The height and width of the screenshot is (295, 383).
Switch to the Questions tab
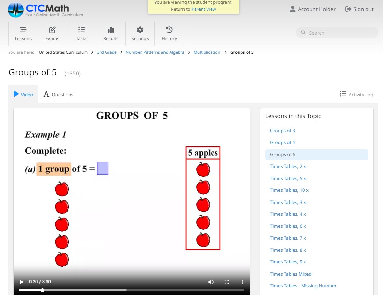pos(59,95)
